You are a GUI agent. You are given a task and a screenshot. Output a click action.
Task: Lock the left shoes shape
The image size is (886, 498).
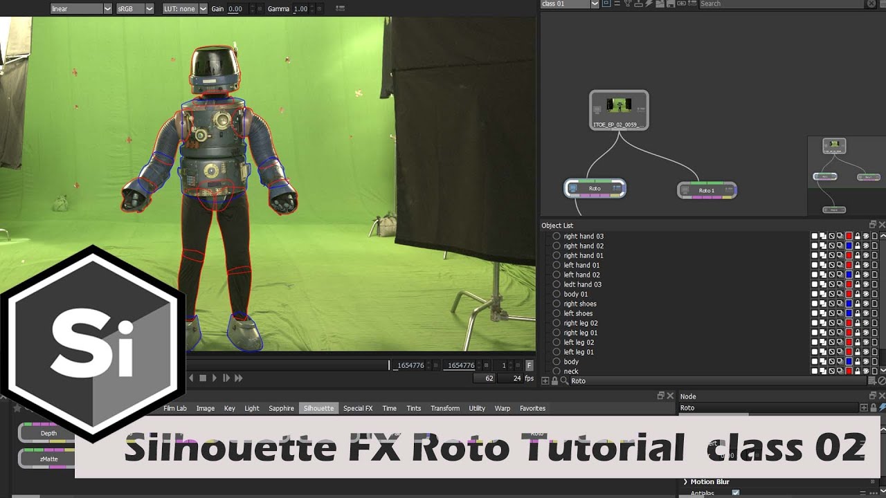tap(858, 313)
